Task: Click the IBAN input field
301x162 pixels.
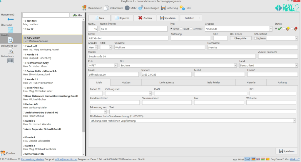Action: click(200, 93)
